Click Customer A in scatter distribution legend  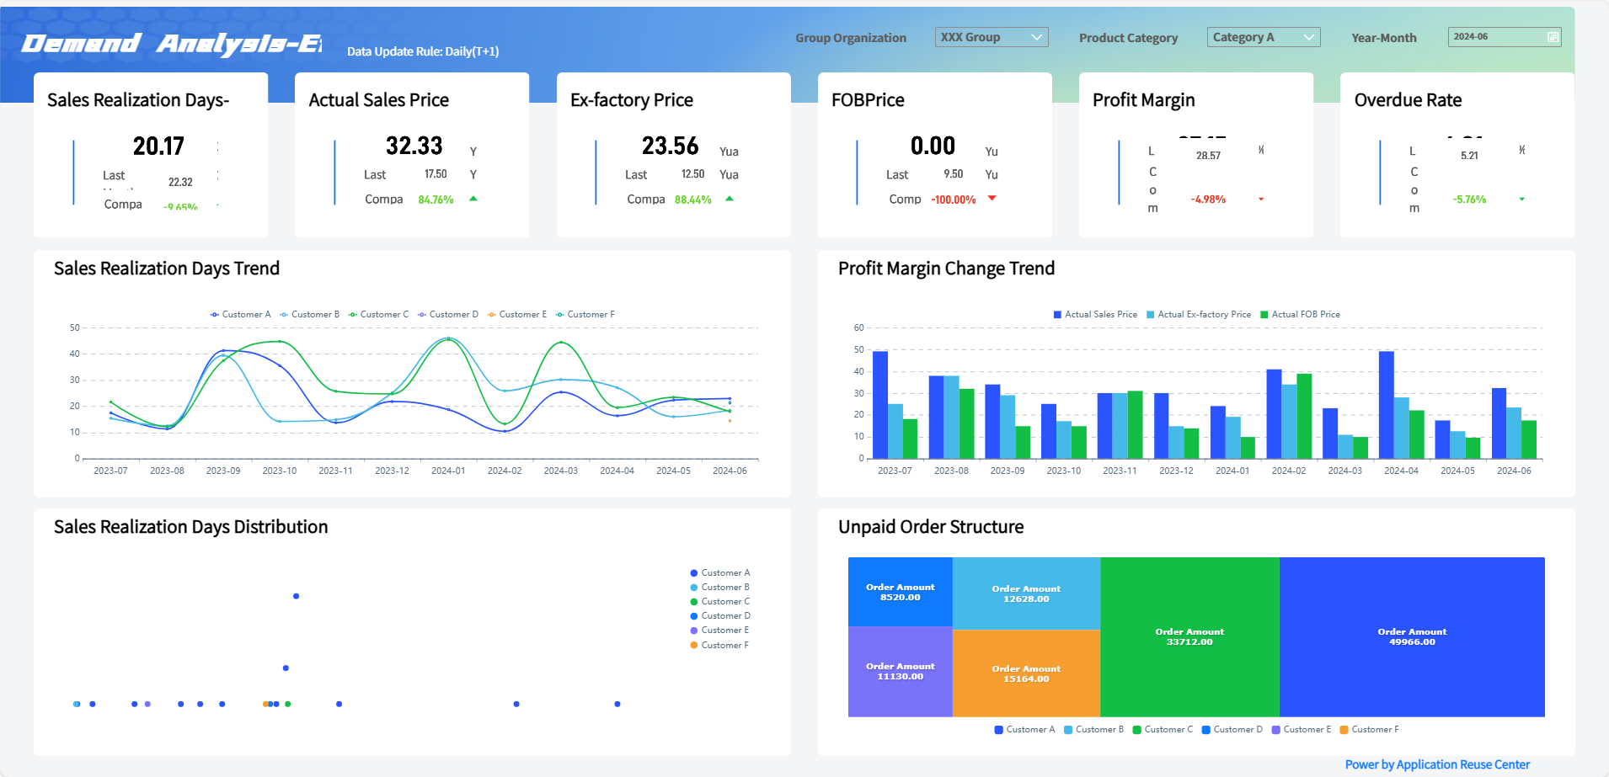pos(719,573)
